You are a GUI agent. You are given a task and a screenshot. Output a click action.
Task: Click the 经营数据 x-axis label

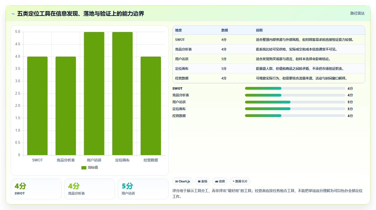point(151,160)
